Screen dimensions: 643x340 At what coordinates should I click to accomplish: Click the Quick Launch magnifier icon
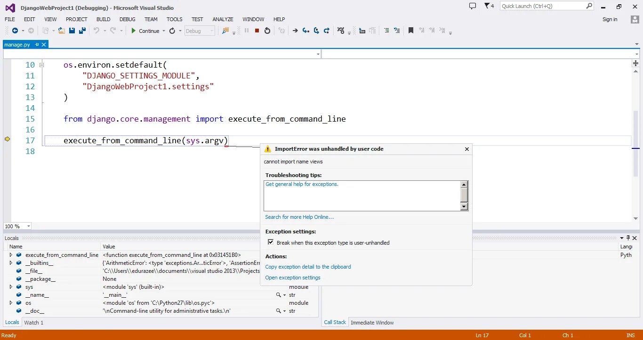click(589, 6)
